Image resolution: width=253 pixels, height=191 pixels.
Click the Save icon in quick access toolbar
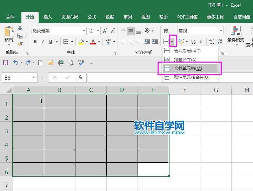(x=6, y=63)
